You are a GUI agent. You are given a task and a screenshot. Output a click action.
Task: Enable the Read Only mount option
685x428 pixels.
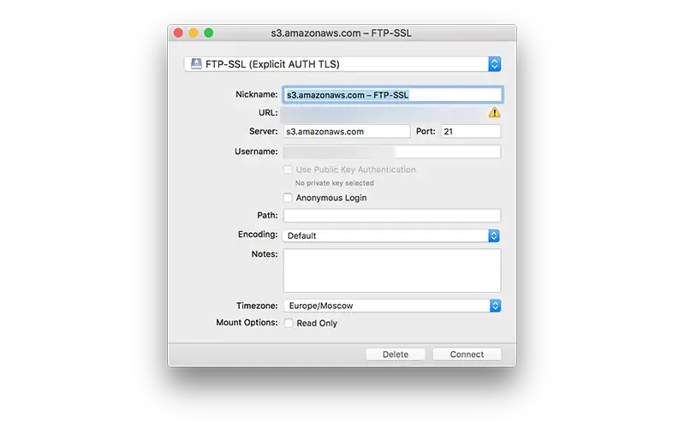click(289, 324)
